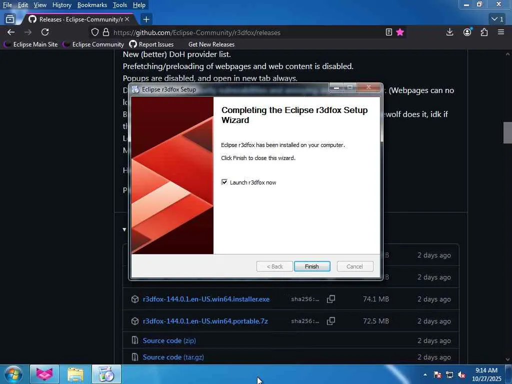Click Cancel in setup wizard

[354, 266]
